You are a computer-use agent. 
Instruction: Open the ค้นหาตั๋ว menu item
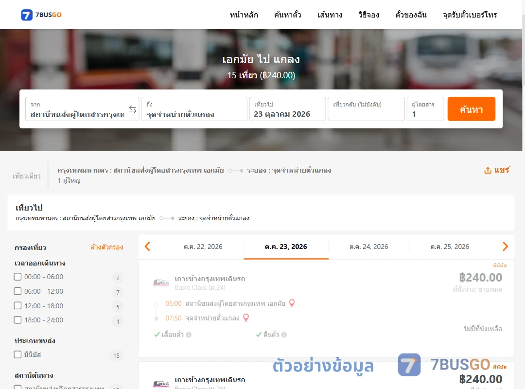tap(288, 15)
